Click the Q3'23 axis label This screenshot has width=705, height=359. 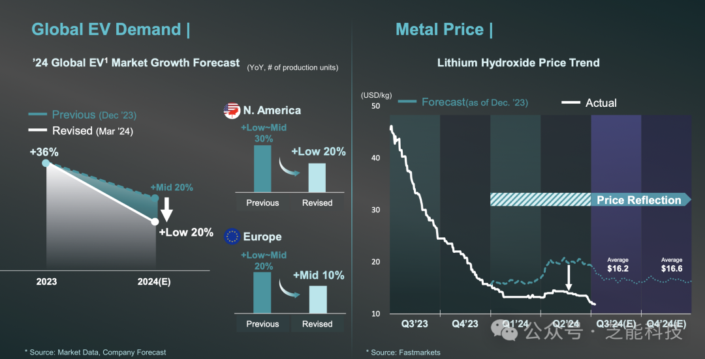pos(415,324)
